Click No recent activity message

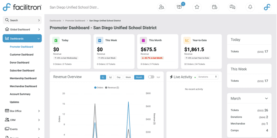194,89
